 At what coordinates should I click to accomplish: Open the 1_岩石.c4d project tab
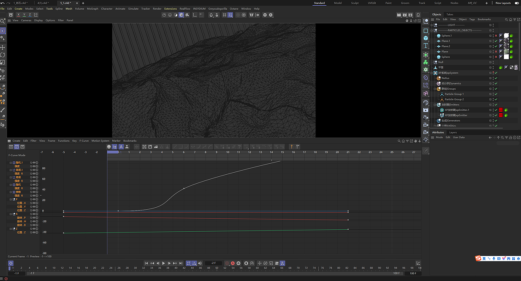(x=20, y=3)
